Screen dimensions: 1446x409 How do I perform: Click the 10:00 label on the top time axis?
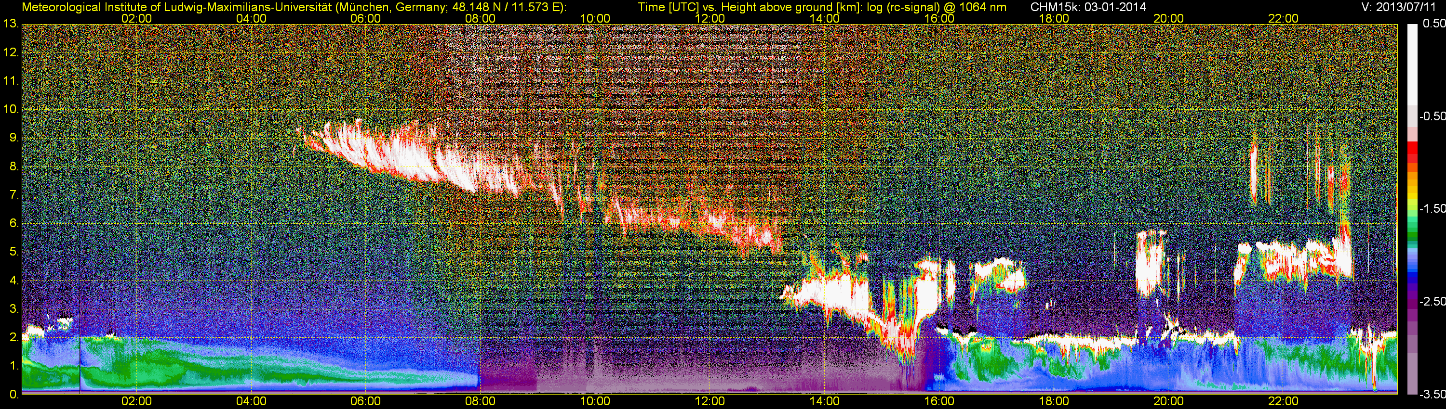(x=595, y=18)
